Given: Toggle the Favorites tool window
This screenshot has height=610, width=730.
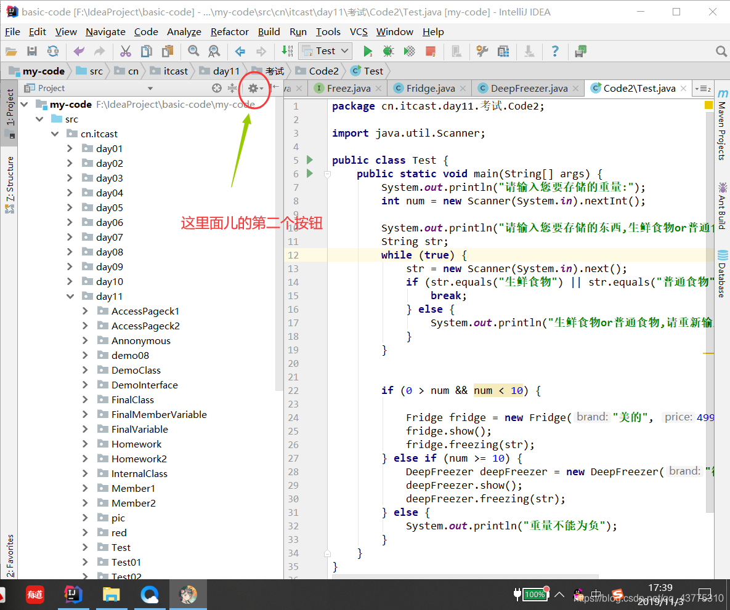Looking at the screenshot, I should [10, 556].
